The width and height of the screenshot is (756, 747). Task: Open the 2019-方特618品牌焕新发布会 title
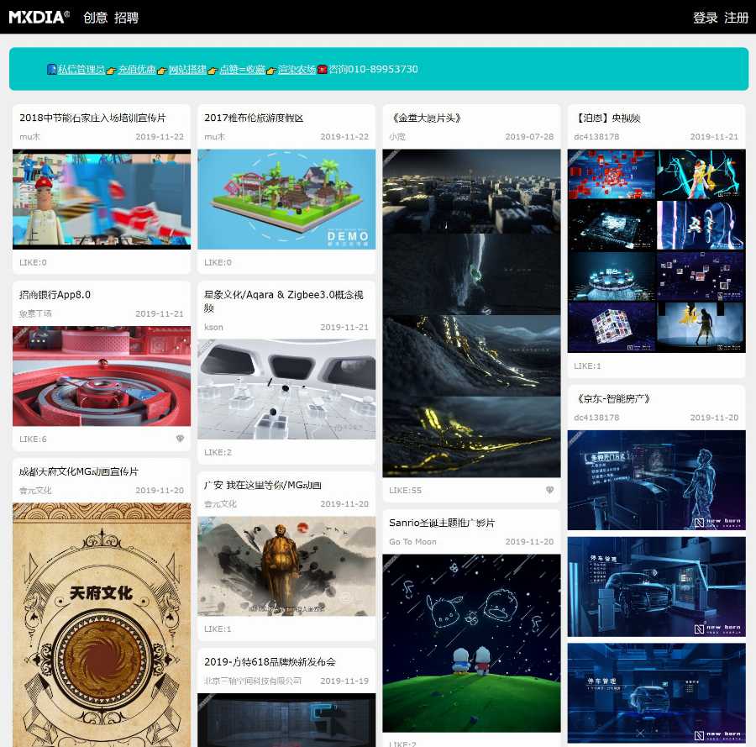pos(270,661)
